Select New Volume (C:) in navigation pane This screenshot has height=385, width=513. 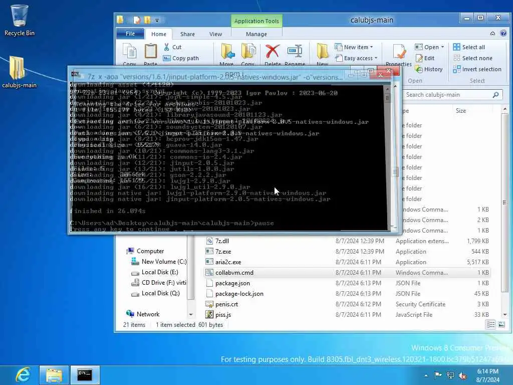[x=159, y=262]
